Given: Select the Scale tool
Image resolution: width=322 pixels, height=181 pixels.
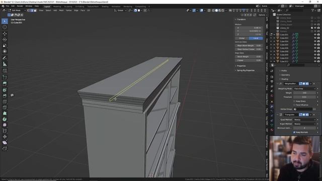Looking at the screenshot, I should click(x=5, y=45).
